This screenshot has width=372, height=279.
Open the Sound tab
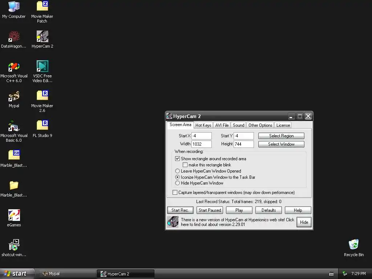tap(238, 125)
